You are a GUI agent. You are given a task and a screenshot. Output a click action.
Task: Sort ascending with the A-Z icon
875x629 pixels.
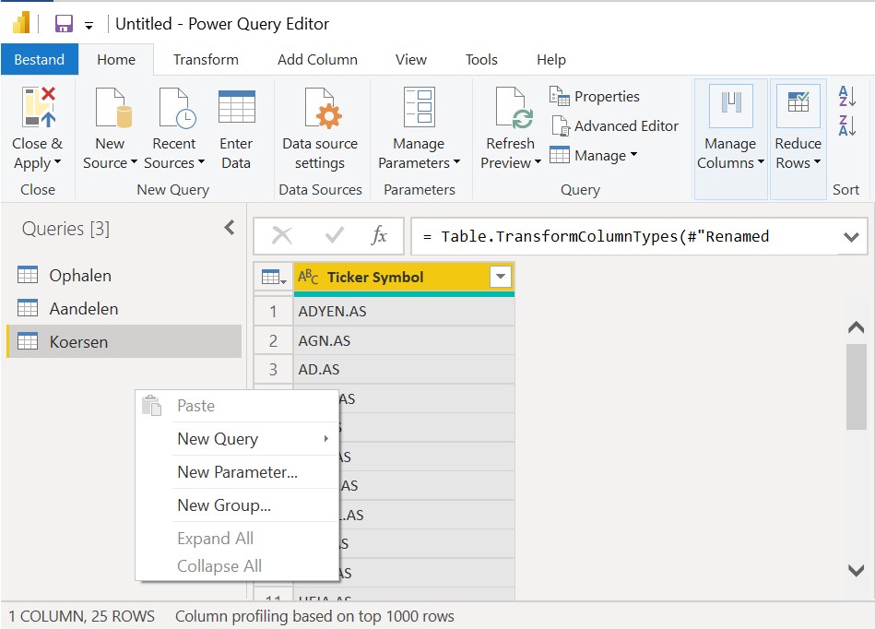pos(846,96)
